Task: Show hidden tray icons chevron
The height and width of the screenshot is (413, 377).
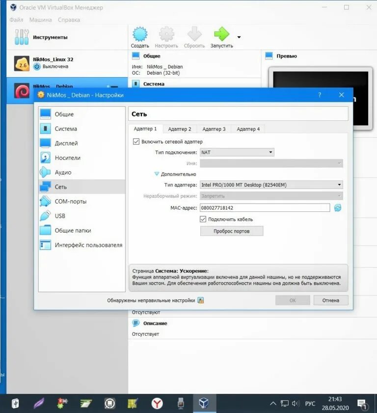Action: [273, 404]
